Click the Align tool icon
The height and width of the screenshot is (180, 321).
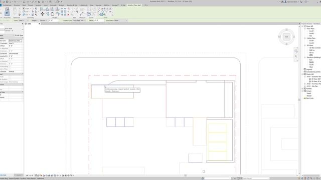click(42, 9)
